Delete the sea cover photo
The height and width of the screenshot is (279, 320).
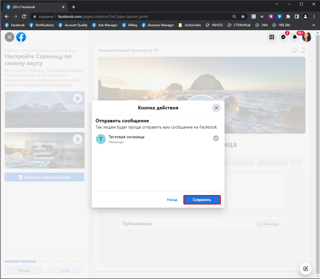(78, 139)
